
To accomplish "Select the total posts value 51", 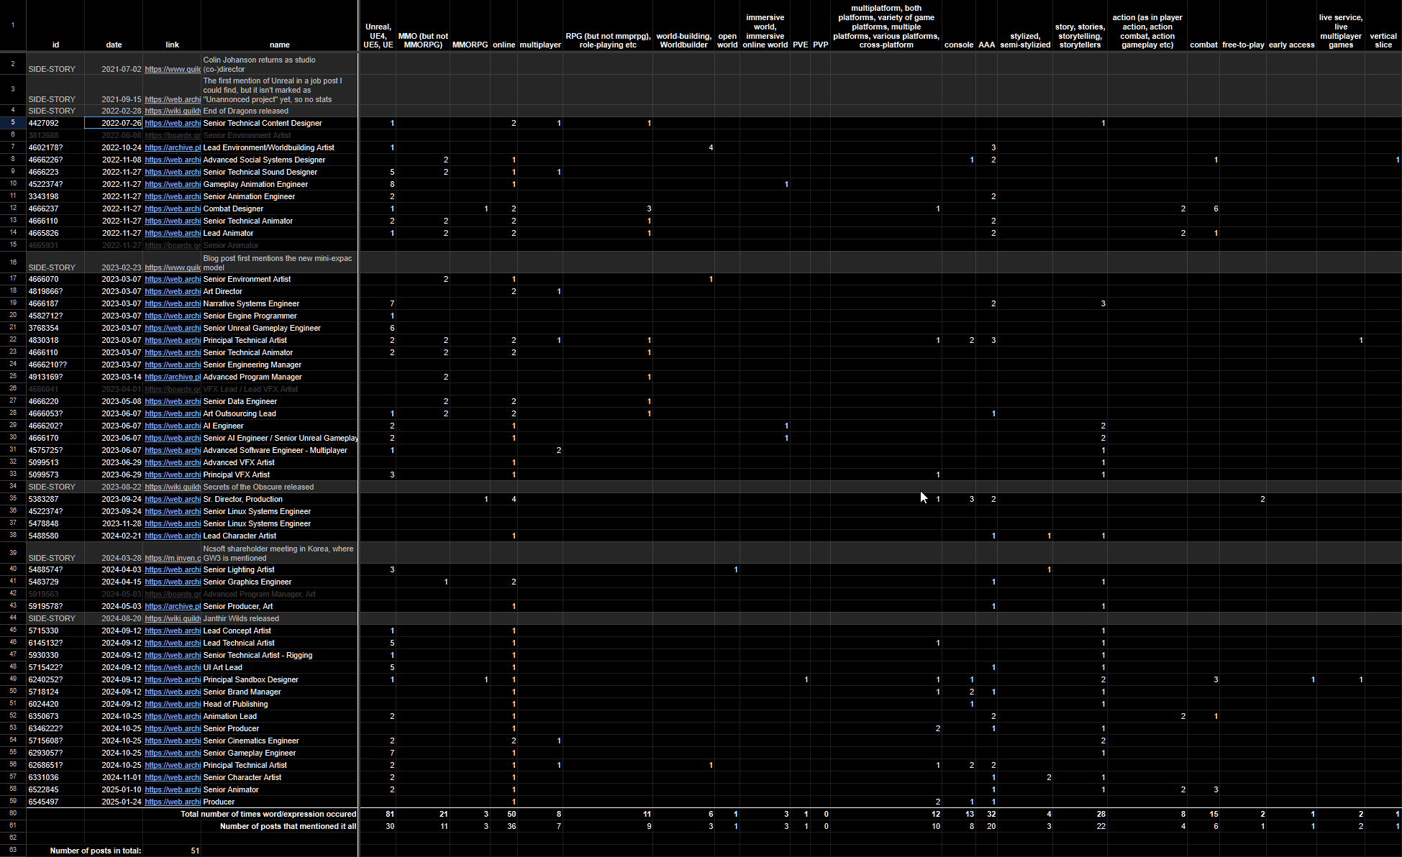I will pyautogui.click(x=172, y=851).
